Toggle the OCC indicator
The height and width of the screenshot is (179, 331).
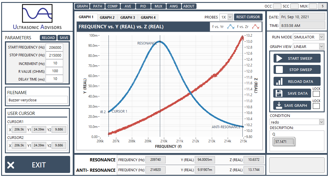click(x=277, y=6)
